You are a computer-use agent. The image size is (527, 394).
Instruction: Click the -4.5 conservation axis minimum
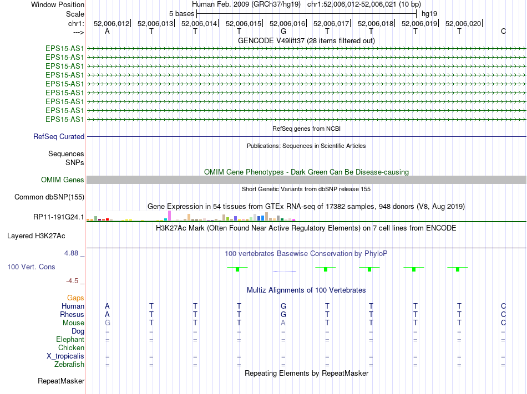click(x=72, y=280)
